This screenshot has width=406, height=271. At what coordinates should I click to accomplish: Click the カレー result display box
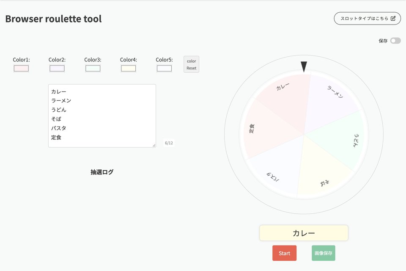304,233
